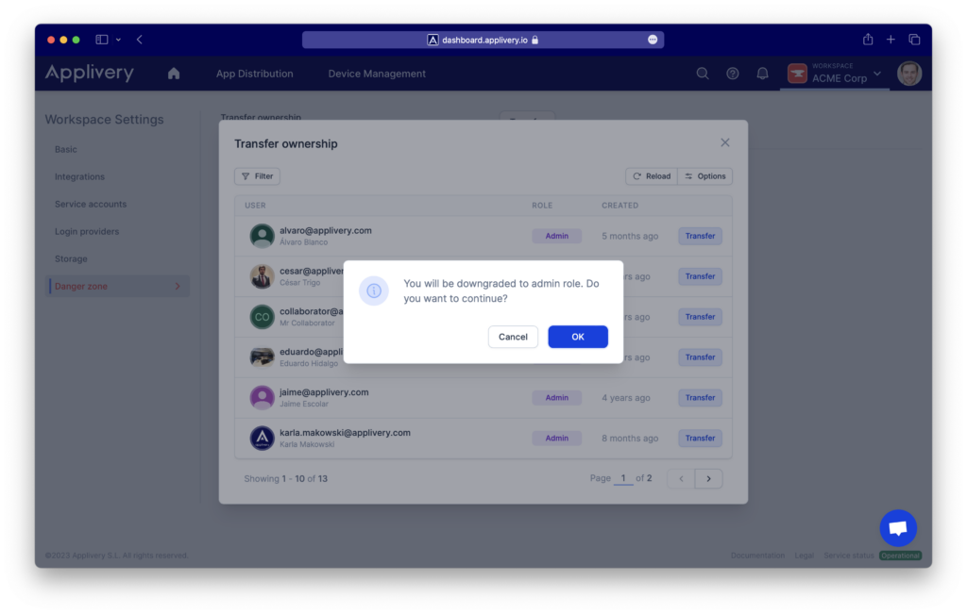Viewport: 967px width, 614px height.
Task: Transfer ownership to jaime@applivery.com
Action: 700,398
